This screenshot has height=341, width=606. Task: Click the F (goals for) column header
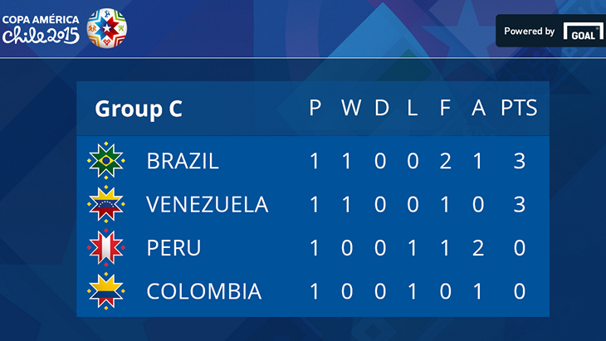tap(445, 109)
